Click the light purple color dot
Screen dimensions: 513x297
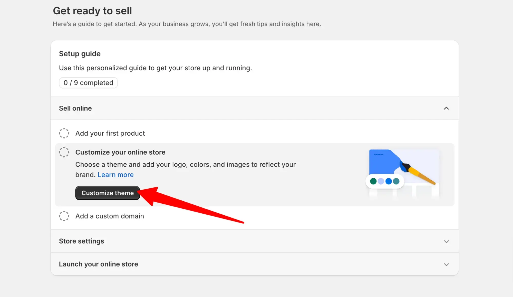[x=381, y=181]
